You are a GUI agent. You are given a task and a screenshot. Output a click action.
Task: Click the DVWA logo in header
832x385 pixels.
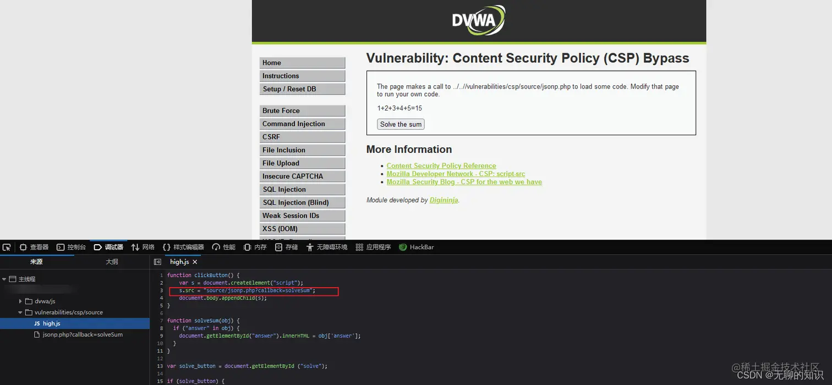pos(478,20)
